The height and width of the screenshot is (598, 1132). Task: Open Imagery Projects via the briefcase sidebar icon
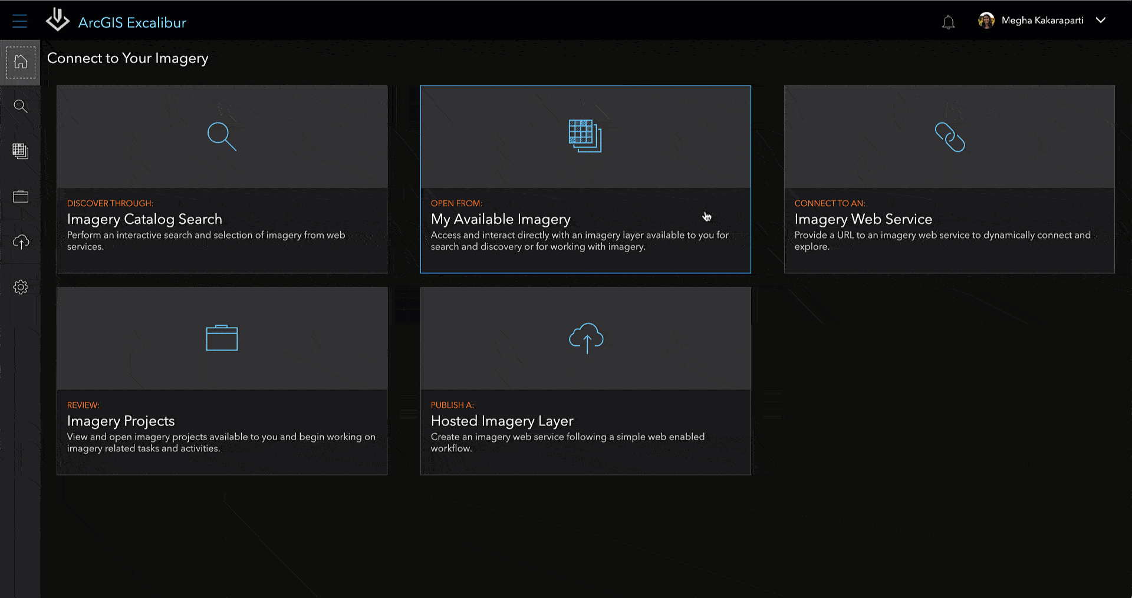(x=21, y=196)
